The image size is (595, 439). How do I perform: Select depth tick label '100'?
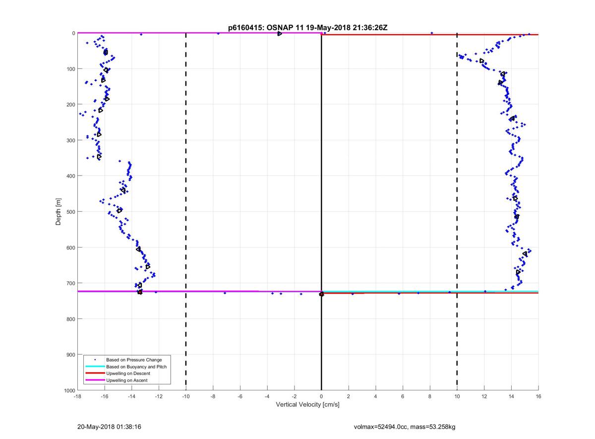coord(70,69)
